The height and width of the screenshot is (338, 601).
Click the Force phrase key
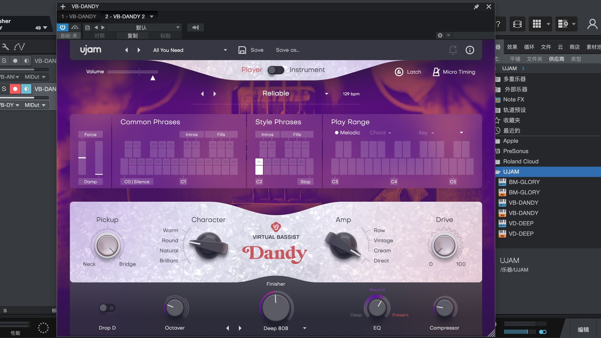(90, 135)
